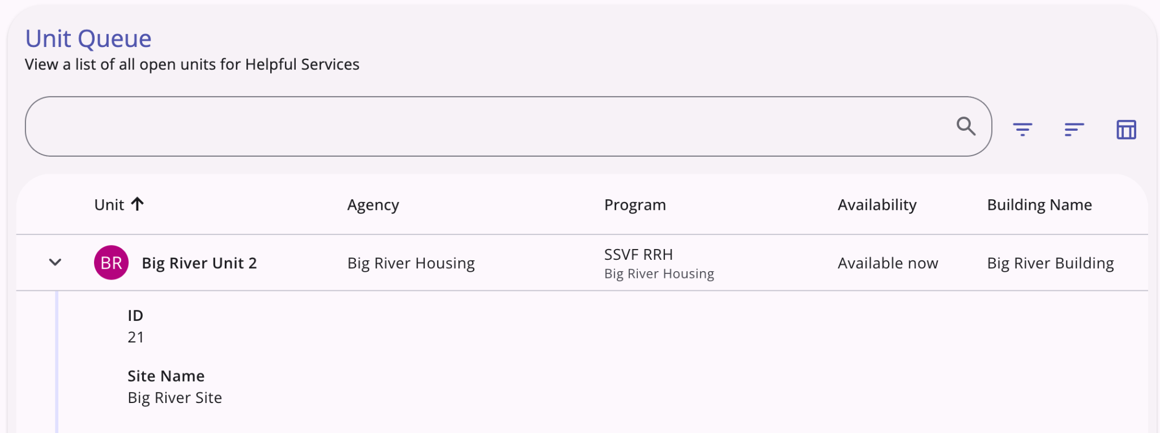Sort by the Building Name column header
This screenshot has width=1160, height=433.
coord(1039,205)
